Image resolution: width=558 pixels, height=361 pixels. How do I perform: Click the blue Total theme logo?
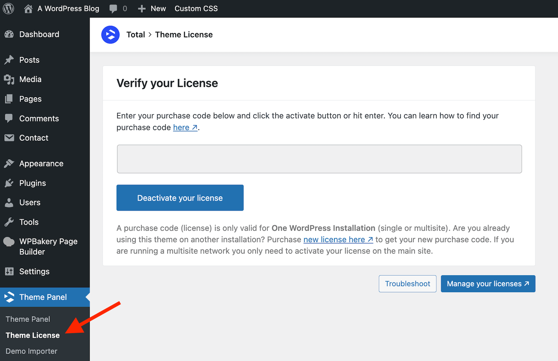point(111,35)
